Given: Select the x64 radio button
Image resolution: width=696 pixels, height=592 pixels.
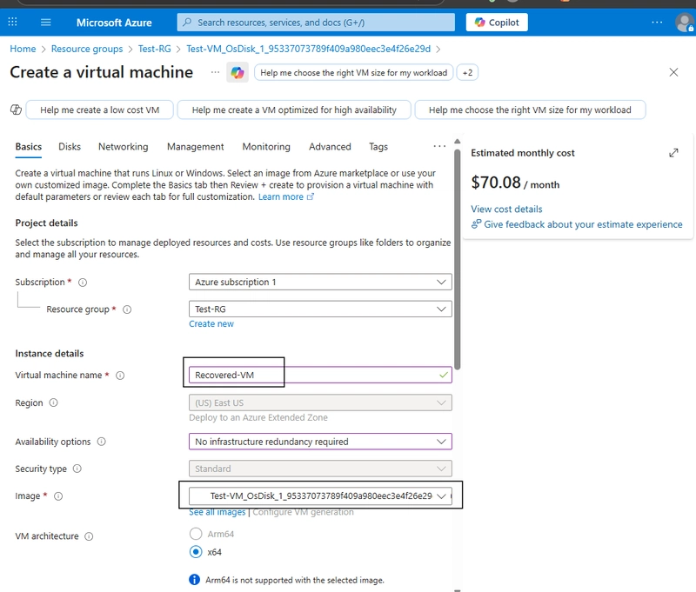Looking at the screenshot, I should (196, 552).
